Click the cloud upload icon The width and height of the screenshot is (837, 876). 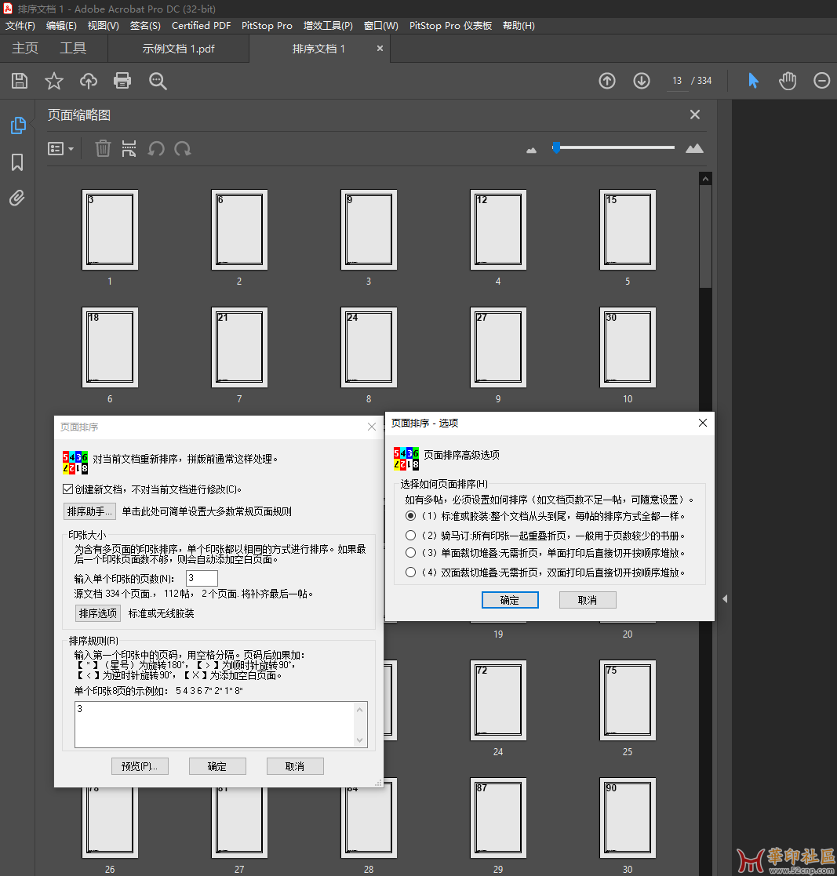point(89,81)
